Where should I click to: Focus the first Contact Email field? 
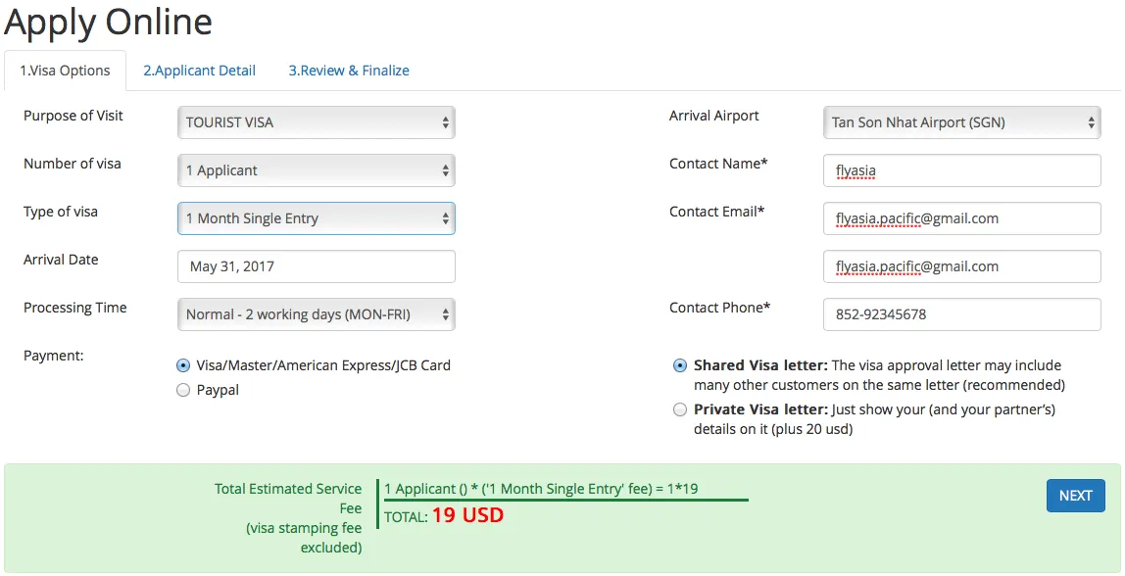click(x=961, y=218)
